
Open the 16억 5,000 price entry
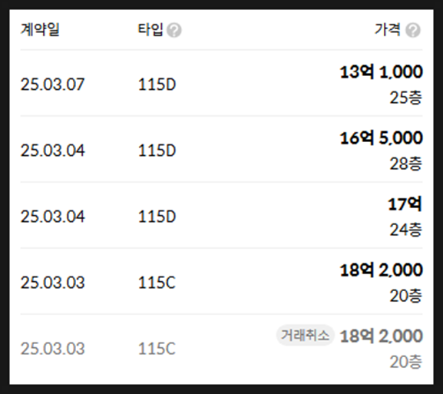(381, 138)
